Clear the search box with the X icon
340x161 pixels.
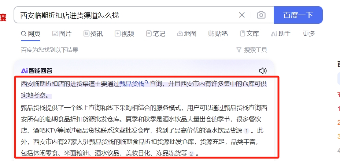(x=241, y=15)
